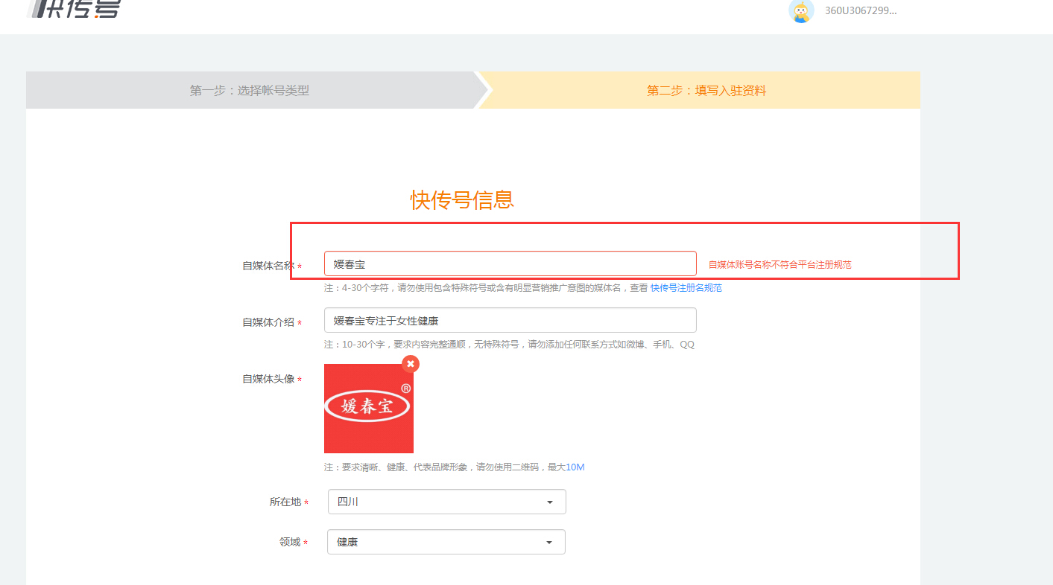Image resolution: width=1053 pixels, height=585 pixels.
Task: Open the 快传号注册名规范 link
Action: (x=686, y=288)
